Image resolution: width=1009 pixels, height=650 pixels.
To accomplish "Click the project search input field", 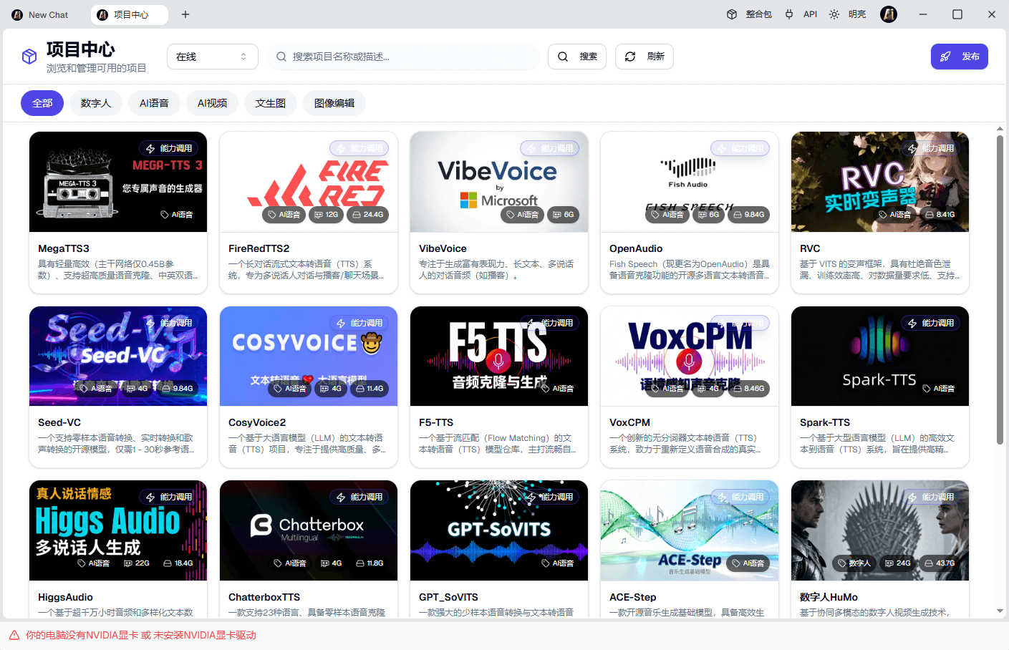I will [408, 57].
